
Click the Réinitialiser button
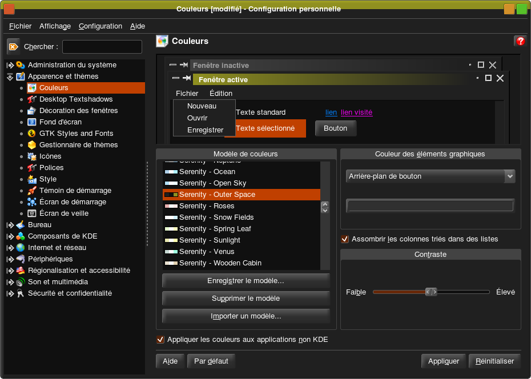click(495, 361)
